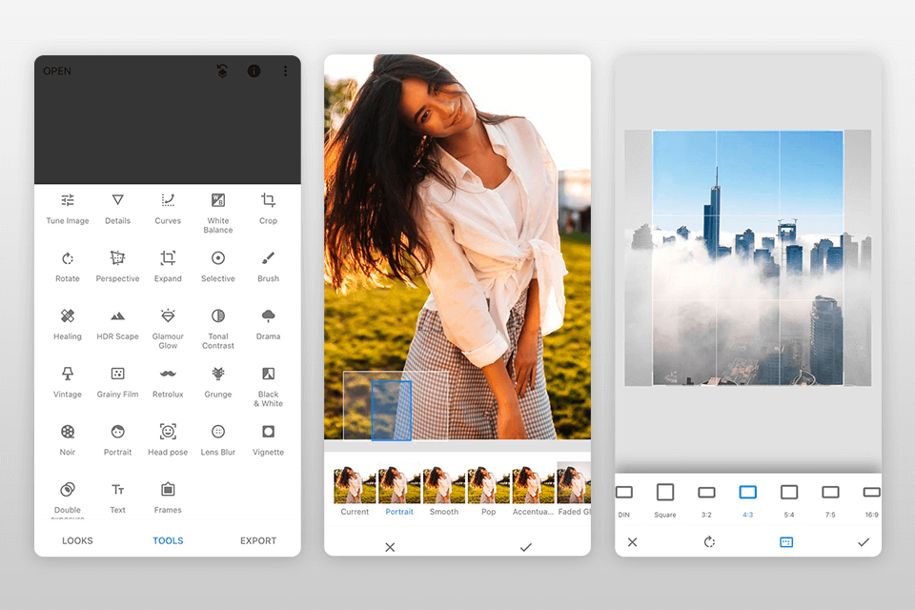The height and width of the screenshot is (610, 915).
Task: Open the Noir filter
Action: point(68,440)
